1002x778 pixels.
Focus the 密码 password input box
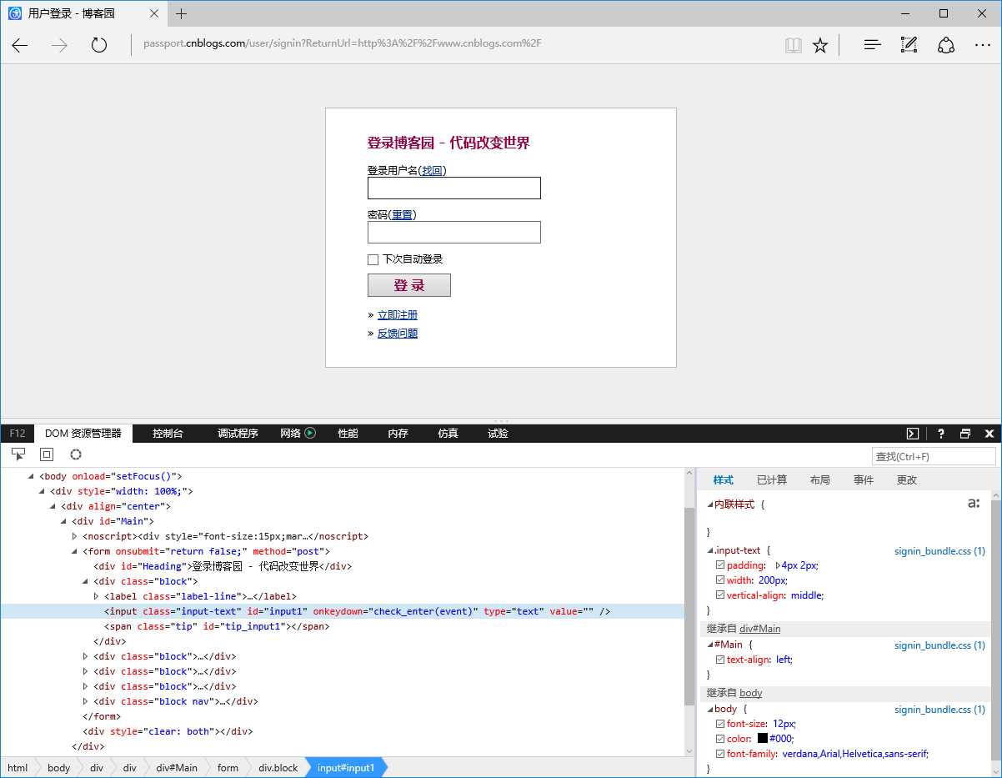(x=454, y=232)
